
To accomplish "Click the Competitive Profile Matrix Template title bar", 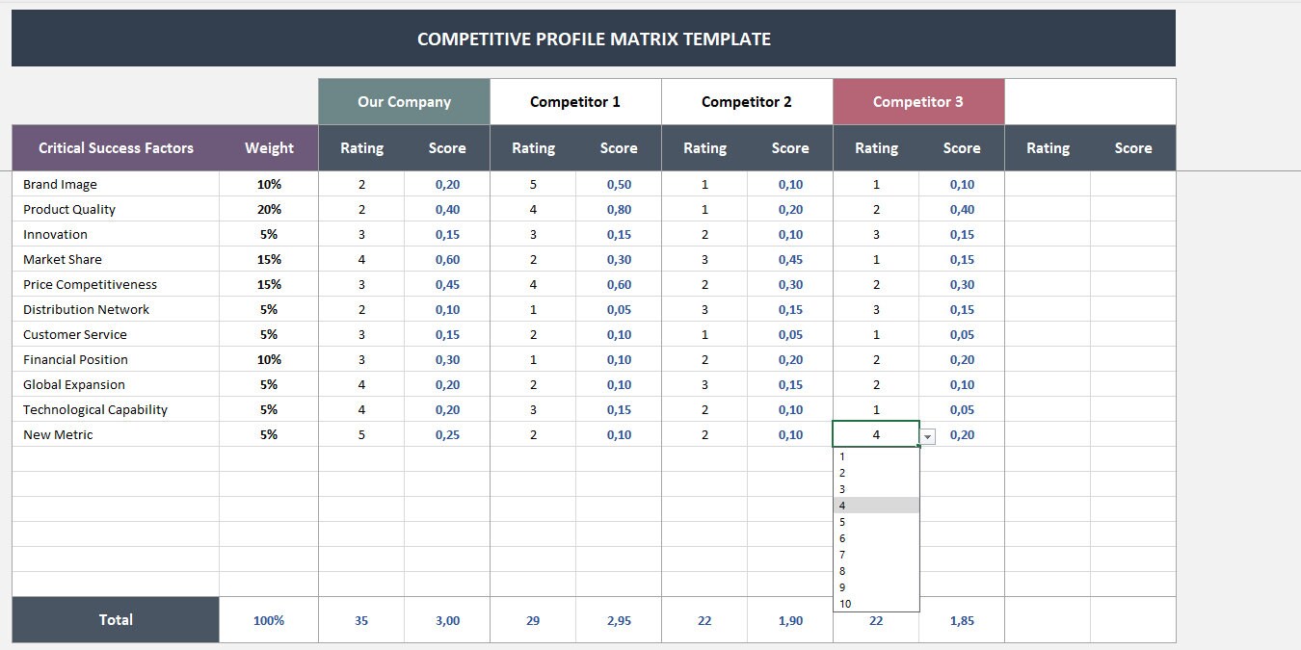I will tap(592, 39).
